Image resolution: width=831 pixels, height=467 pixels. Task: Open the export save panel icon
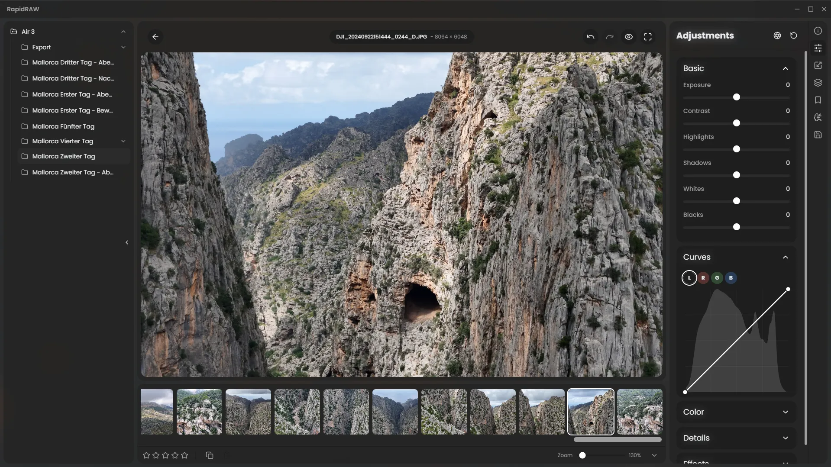click(x=818, y=135)
